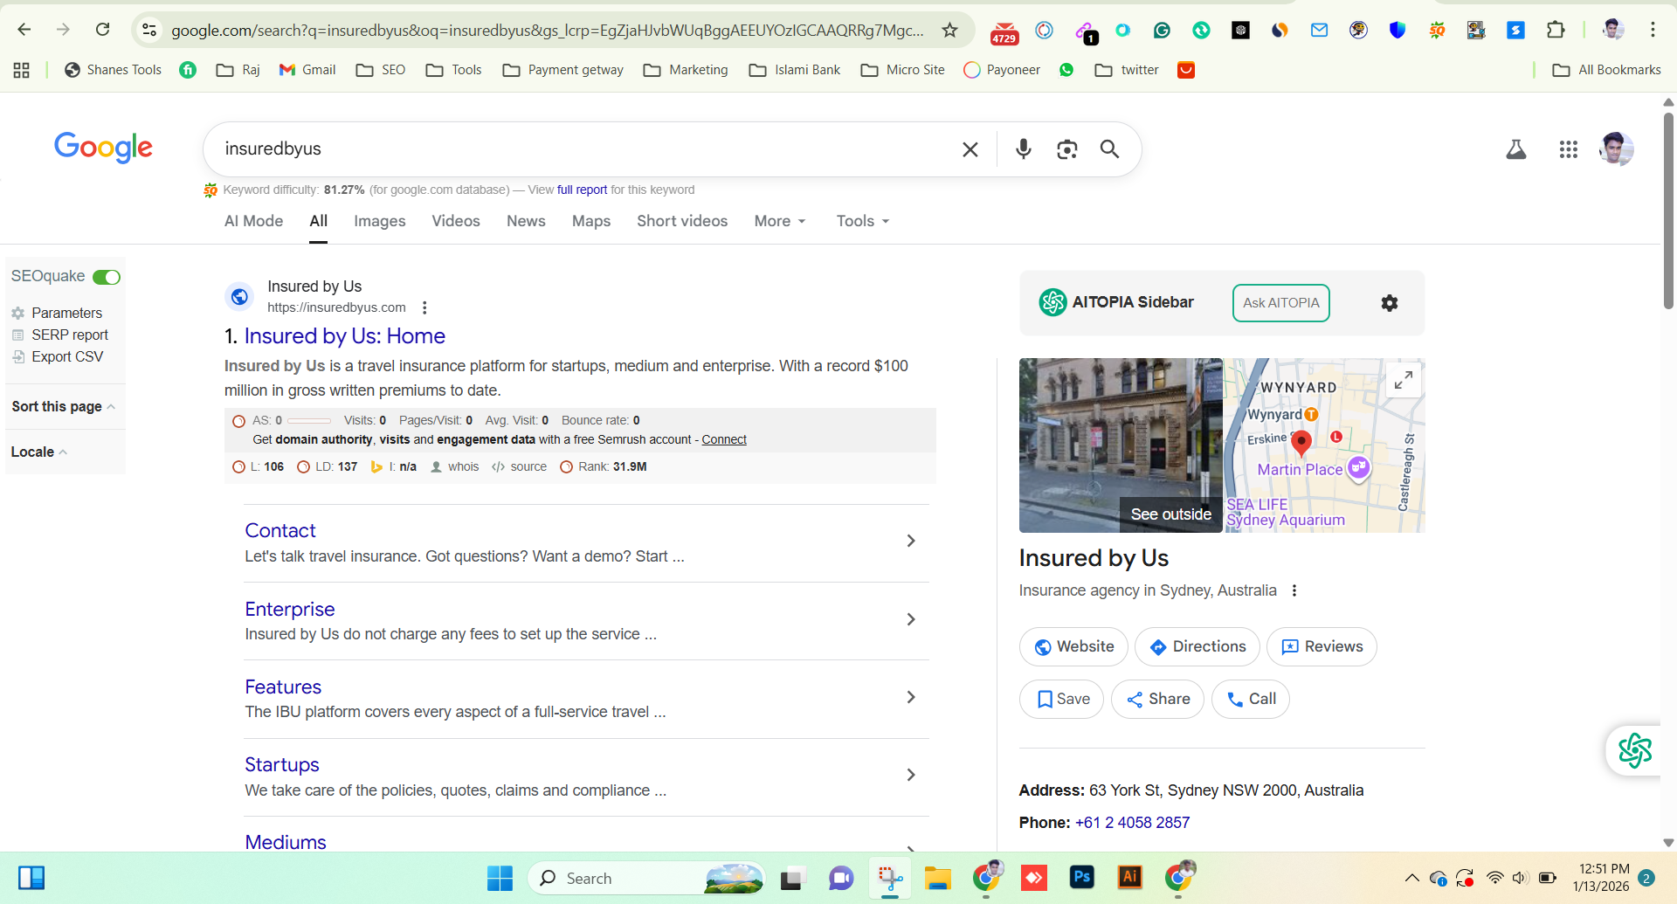Viewport: 1677px width, 904px height.
Task: Expand the Features sitelink chevron
Action: [911, 697]
